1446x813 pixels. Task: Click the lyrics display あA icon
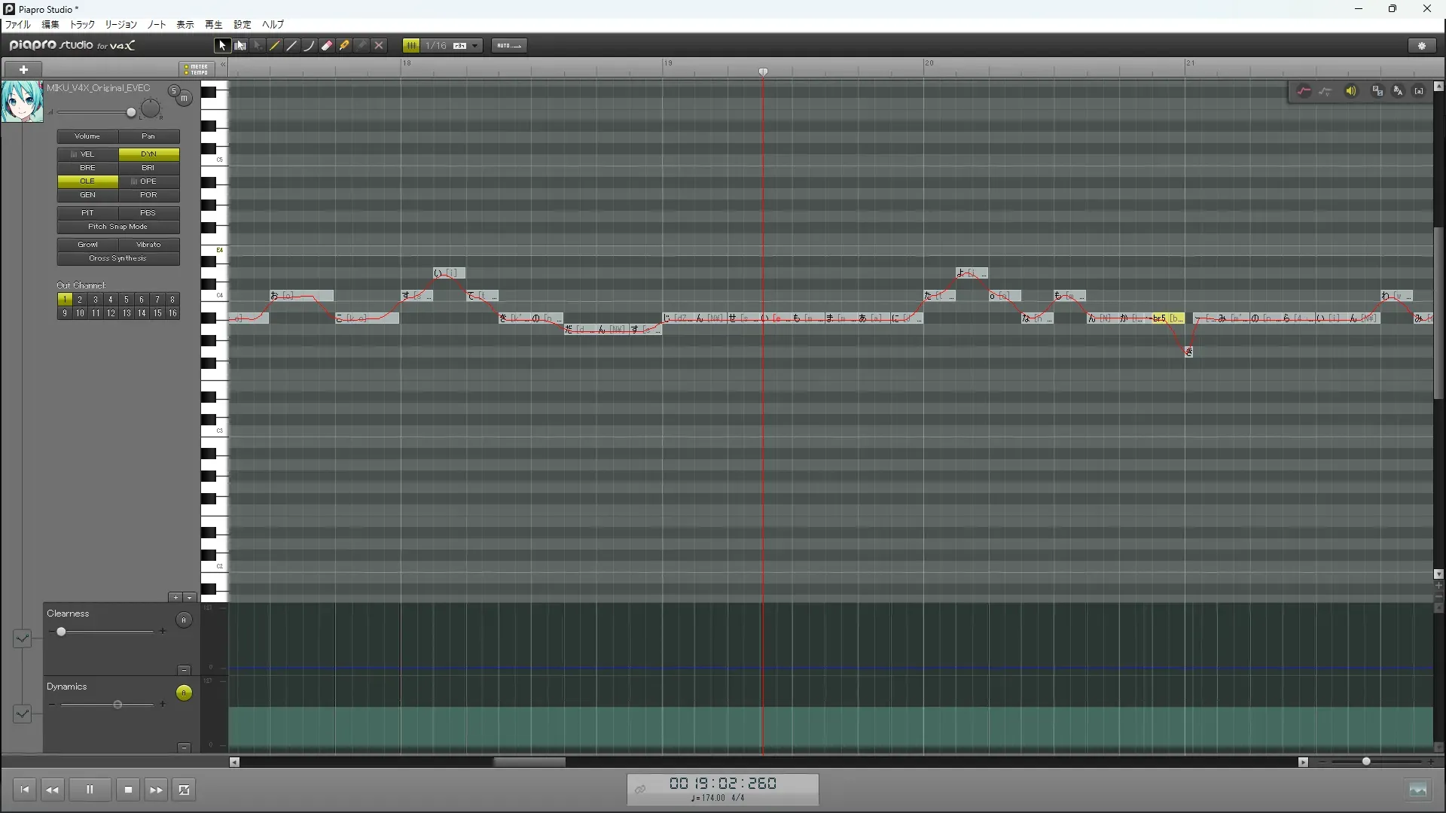click(1398, 91)
